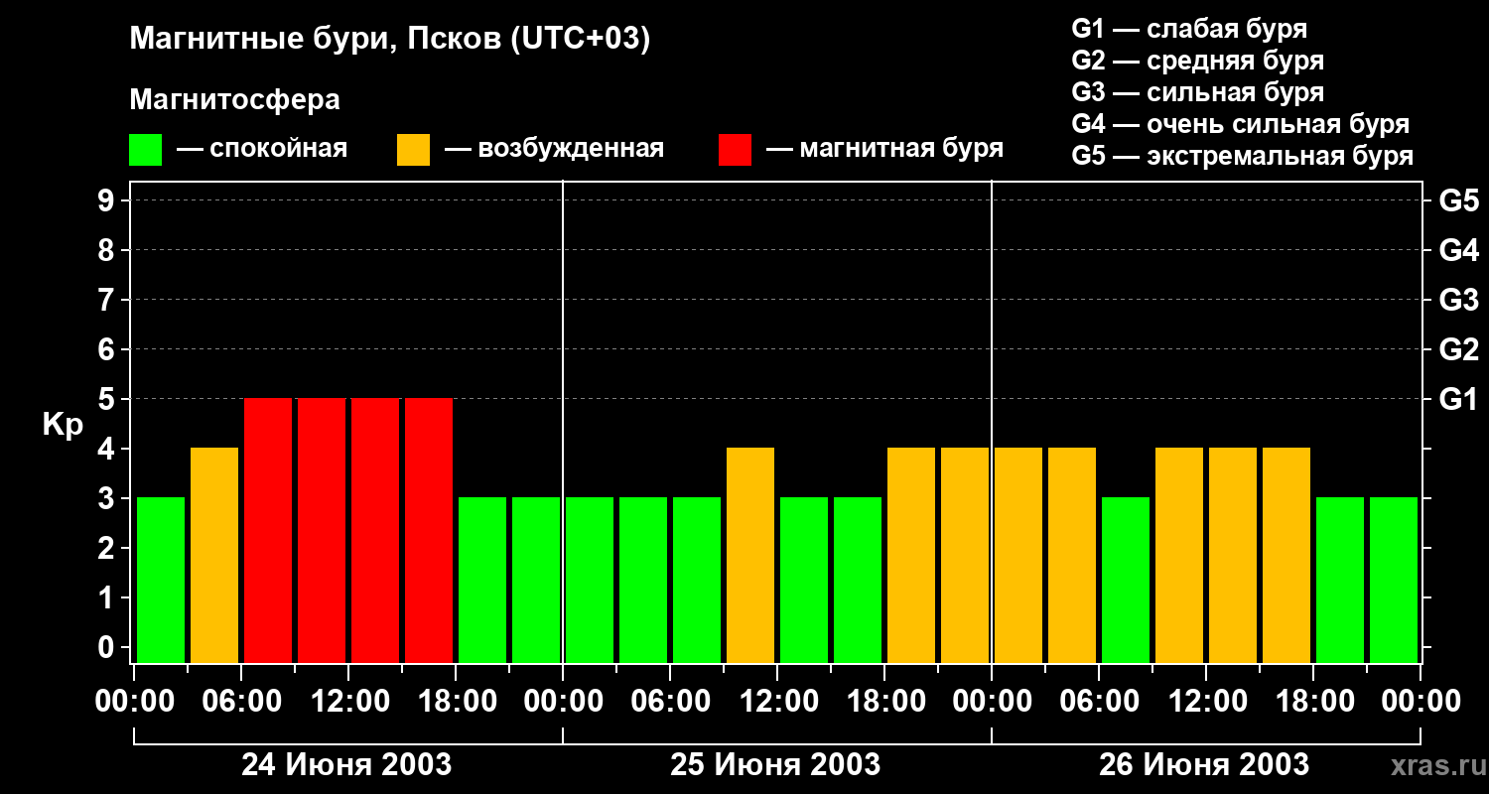Select the green 21:00–00:00 bar on 24 Июня
The width and height of the screenshot is (1489, 794).
coord(536,580)
